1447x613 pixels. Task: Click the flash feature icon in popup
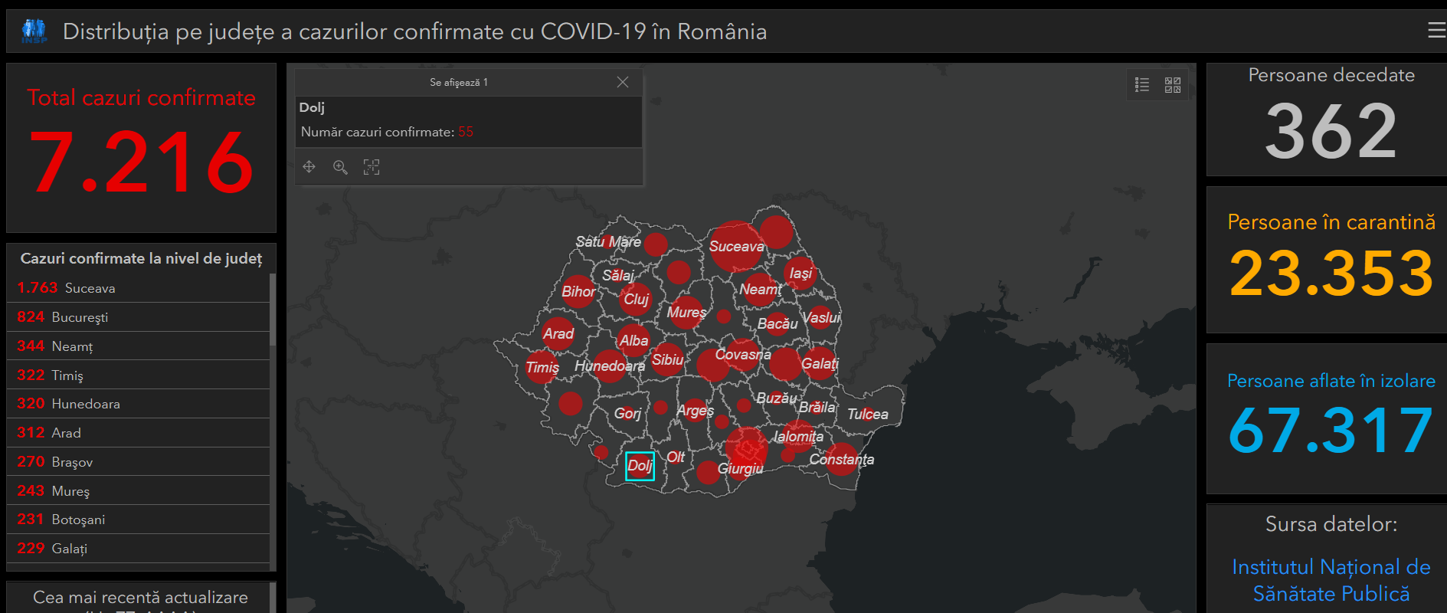click(372, 167)
